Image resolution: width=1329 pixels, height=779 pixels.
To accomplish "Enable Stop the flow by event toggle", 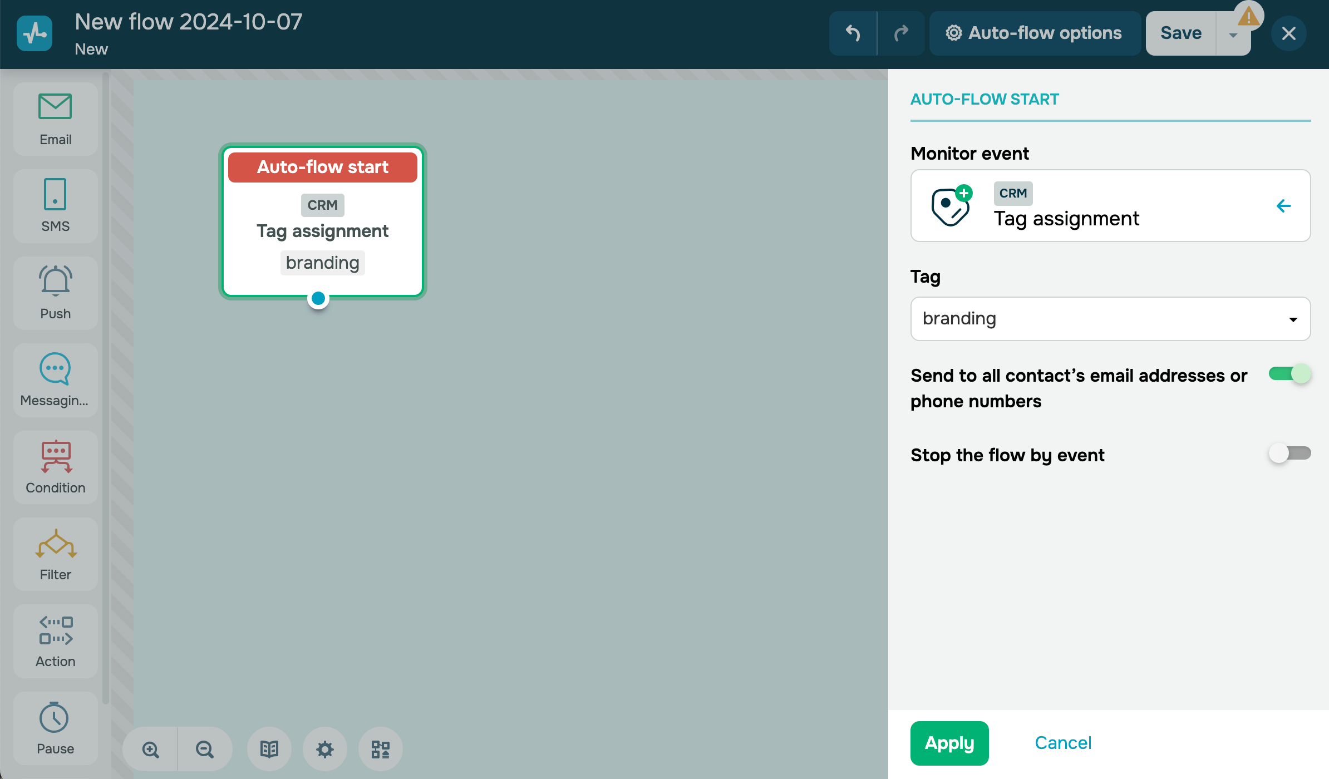I will 1289,453.
